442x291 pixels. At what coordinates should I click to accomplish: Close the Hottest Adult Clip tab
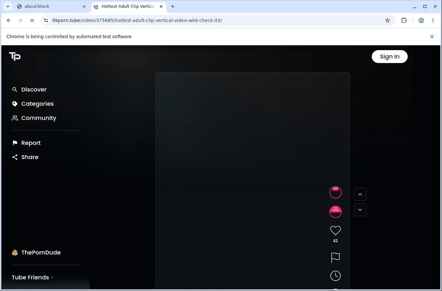pyautogui.click(x=161, y=6)
